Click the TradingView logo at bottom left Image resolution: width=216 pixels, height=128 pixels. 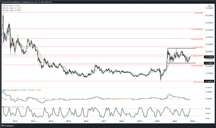point(8,126)
